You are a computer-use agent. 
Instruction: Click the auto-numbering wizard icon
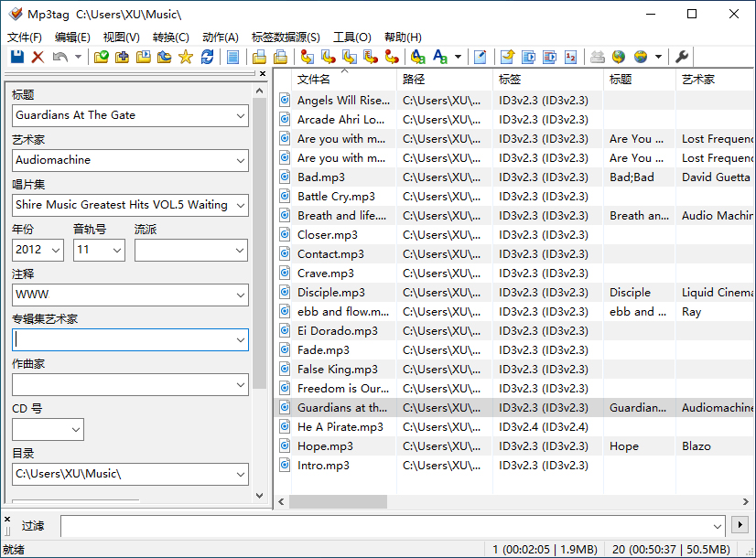tap(571, 57)
